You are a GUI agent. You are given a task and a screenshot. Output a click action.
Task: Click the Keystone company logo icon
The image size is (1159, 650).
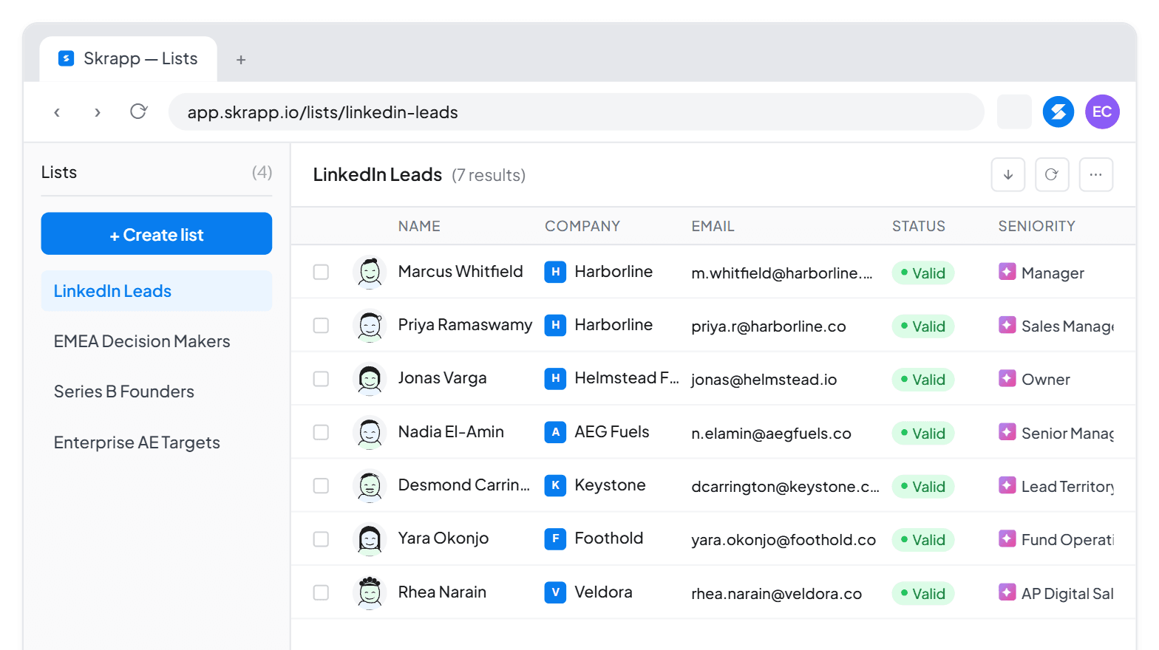coord(555,485)
